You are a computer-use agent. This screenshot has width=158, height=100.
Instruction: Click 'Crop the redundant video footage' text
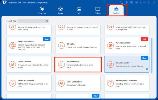tap(129, 66)
